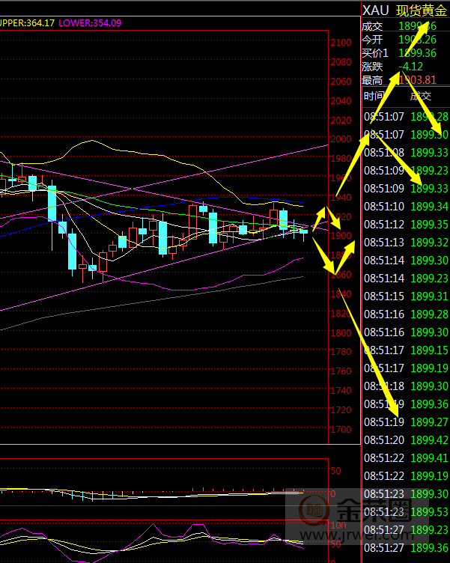Viewport: 450px width, 563px height.
Task: Click the 买价1 bid price row
Action: coord(404,52)
